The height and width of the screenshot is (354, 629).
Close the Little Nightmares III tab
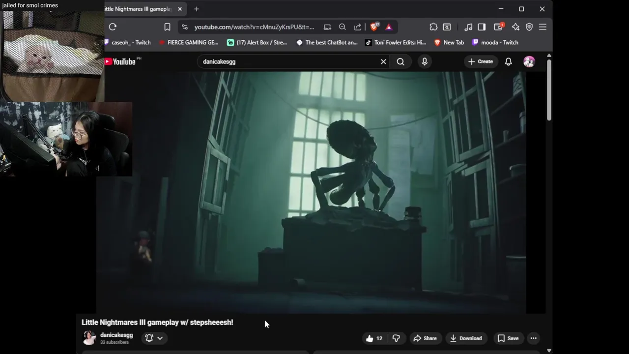180,9
